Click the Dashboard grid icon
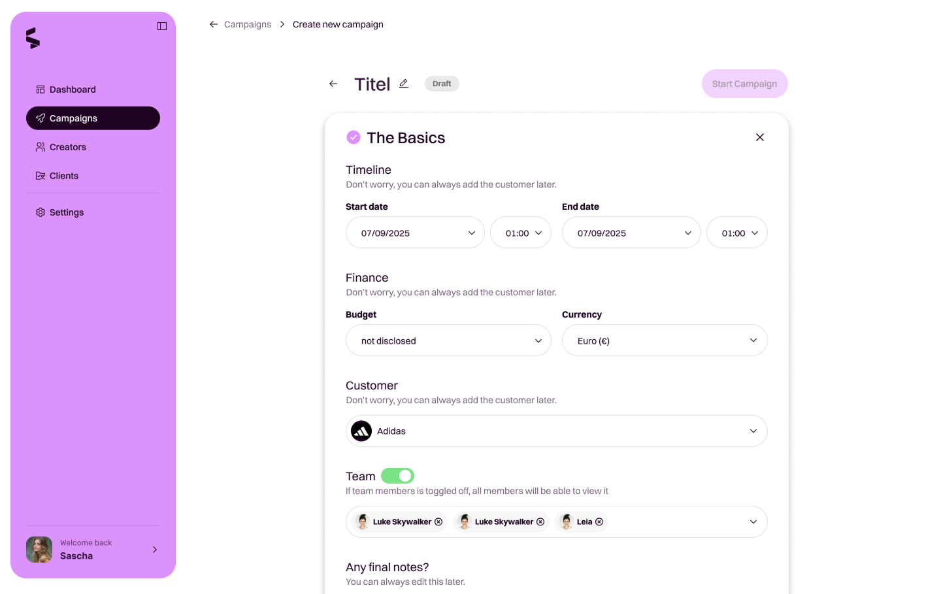The image size is (941, 594). pyautogui.click(x=39, y=89)
